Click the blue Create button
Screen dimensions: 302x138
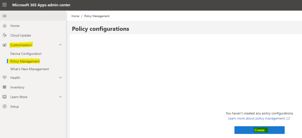[259, 130]
